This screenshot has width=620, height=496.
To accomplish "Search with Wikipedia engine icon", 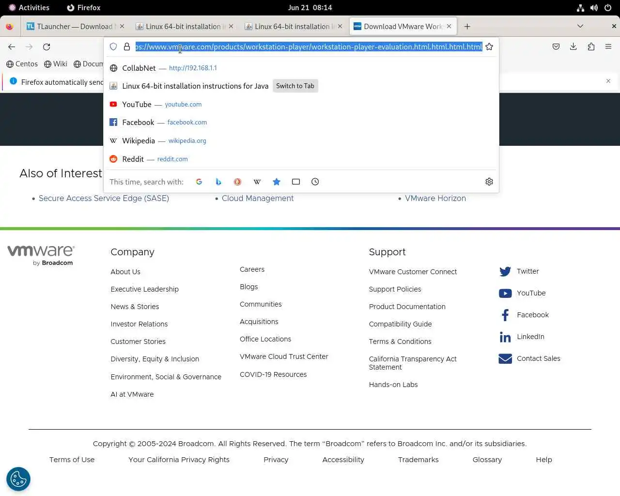I will coord(257,182).
